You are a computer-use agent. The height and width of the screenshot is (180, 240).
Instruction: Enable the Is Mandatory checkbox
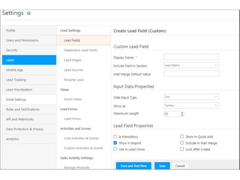[115, 136]
